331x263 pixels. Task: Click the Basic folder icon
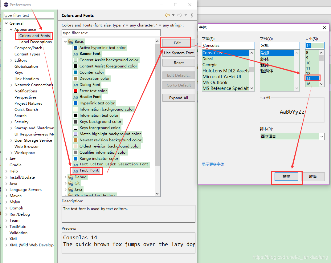coord(71,42)
